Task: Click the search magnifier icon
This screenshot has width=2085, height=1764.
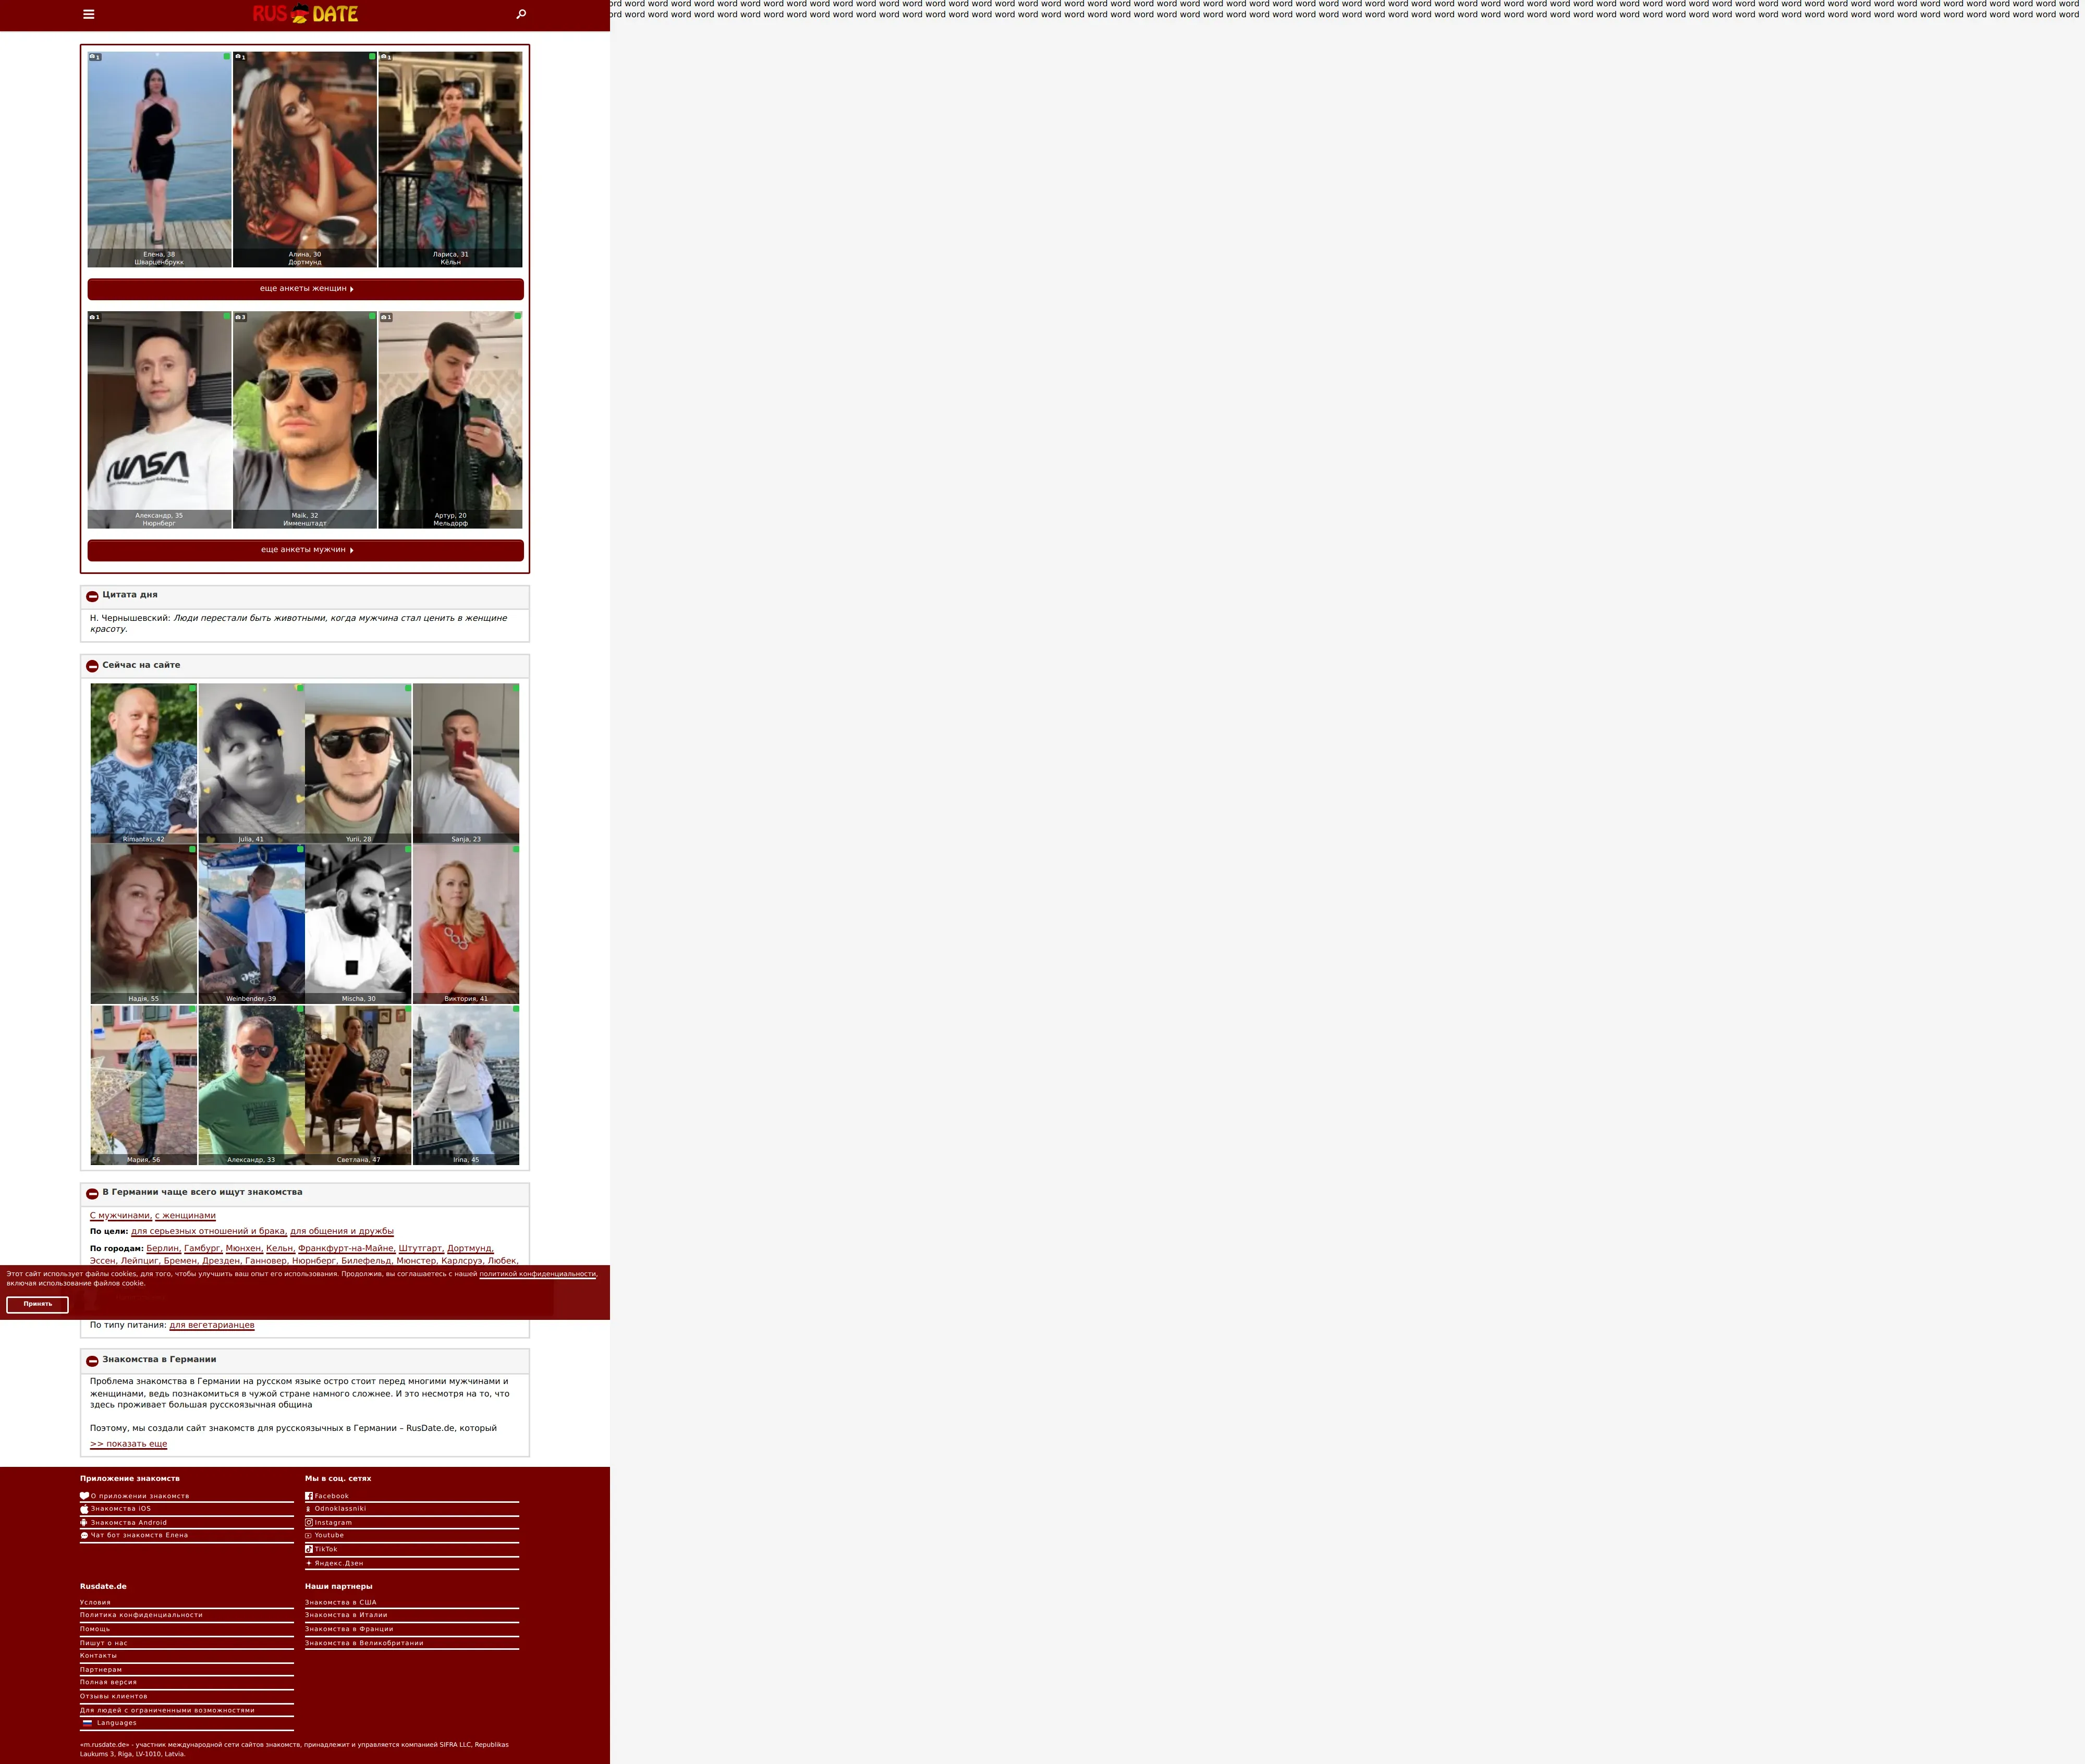Action: point(521,14)
